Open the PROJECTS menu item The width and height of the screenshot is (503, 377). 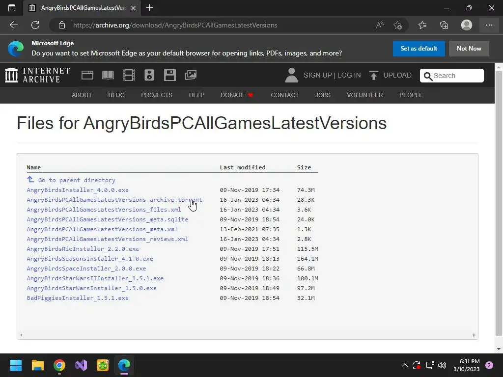coord(157,95)
